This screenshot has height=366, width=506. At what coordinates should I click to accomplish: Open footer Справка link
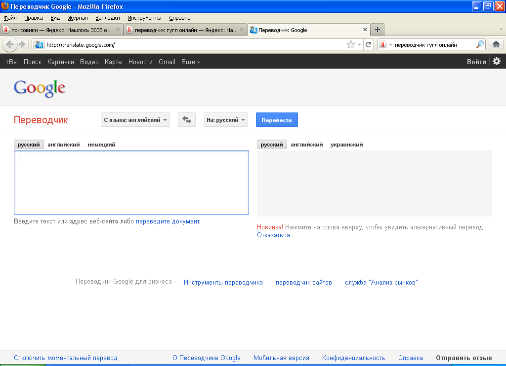click(411, 358)
